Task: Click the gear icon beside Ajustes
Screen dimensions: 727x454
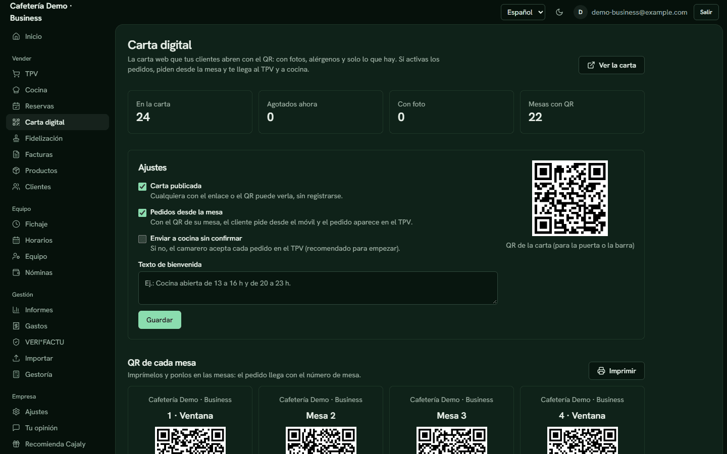Action: tap(16, 412)
